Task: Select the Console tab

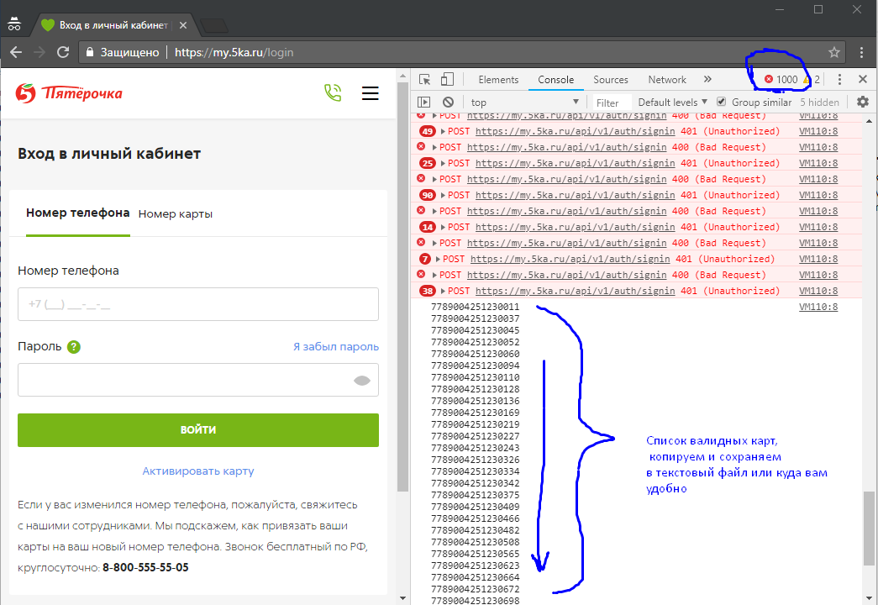Action: (556, 80)
